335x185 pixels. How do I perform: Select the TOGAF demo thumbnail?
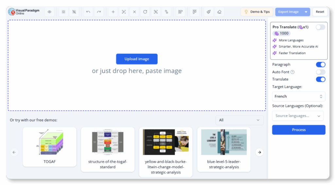tap(49, 146)
